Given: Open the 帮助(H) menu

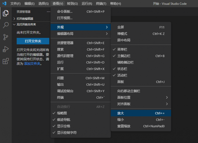Looking at the screenshot, I should 115,4.
